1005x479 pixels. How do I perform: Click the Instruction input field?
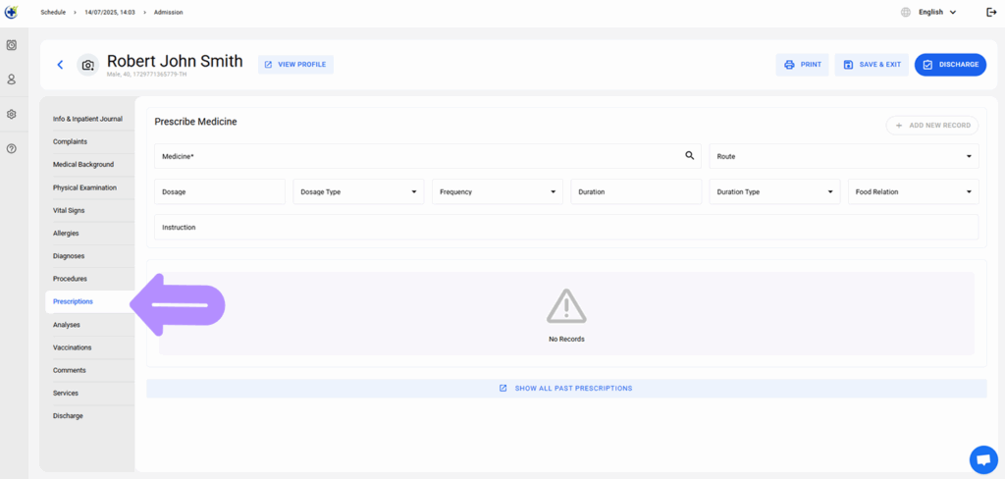(x=566, y=227)
